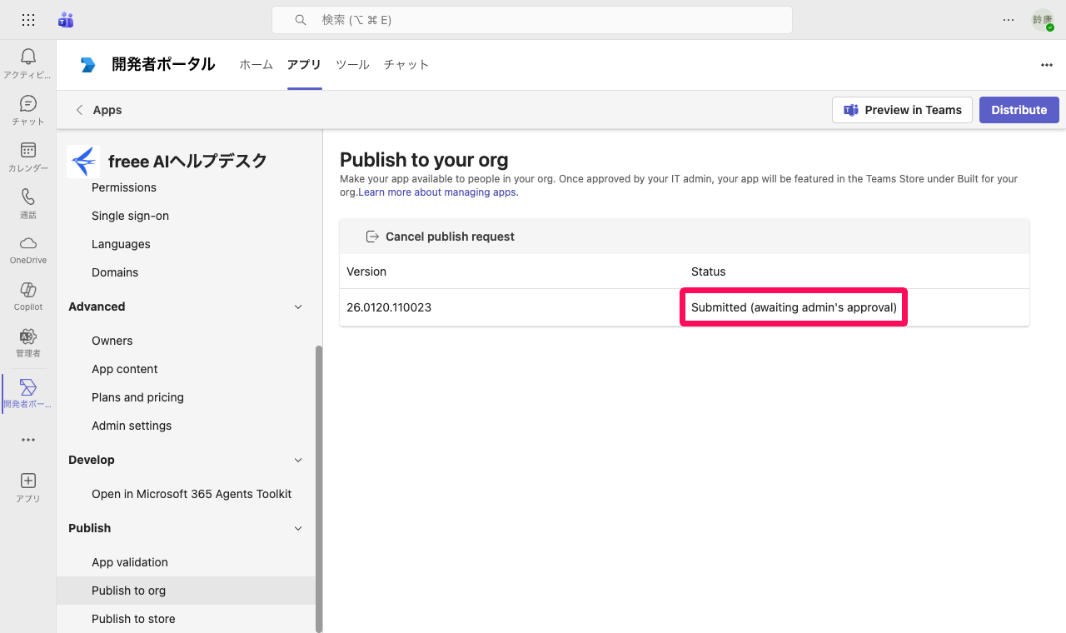This screenshot has height=633, width=1066.
Task: Open Admin settings
Action: pos(132,426)
